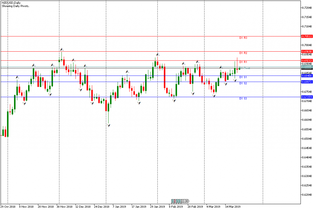Click the D1 R2 resistance label
316x210 pixels.
[243, 53]
